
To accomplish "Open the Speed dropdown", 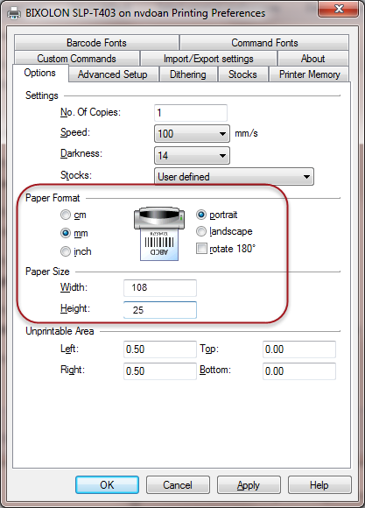I will coord(192,133).
